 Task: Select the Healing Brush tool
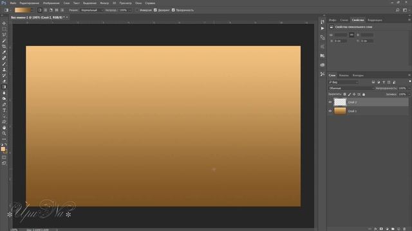click(x=4, y=58)
